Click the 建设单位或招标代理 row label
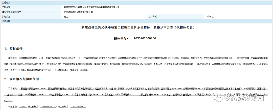Image resolution: width=273 pixels, height=110 pixels. click(x=12, y=12)
